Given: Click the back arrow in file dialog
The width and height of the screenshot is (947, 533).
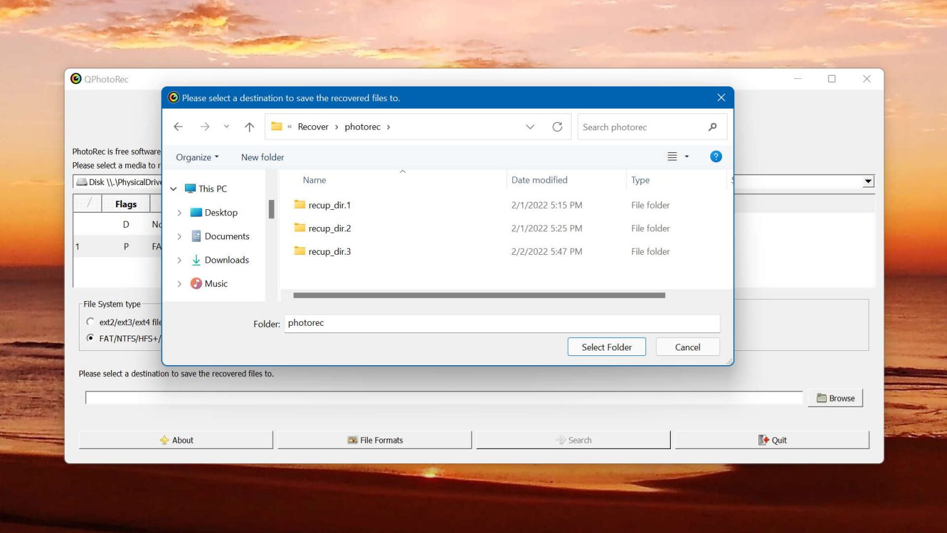Looking at the screenshot, I should tap(178, 126).
